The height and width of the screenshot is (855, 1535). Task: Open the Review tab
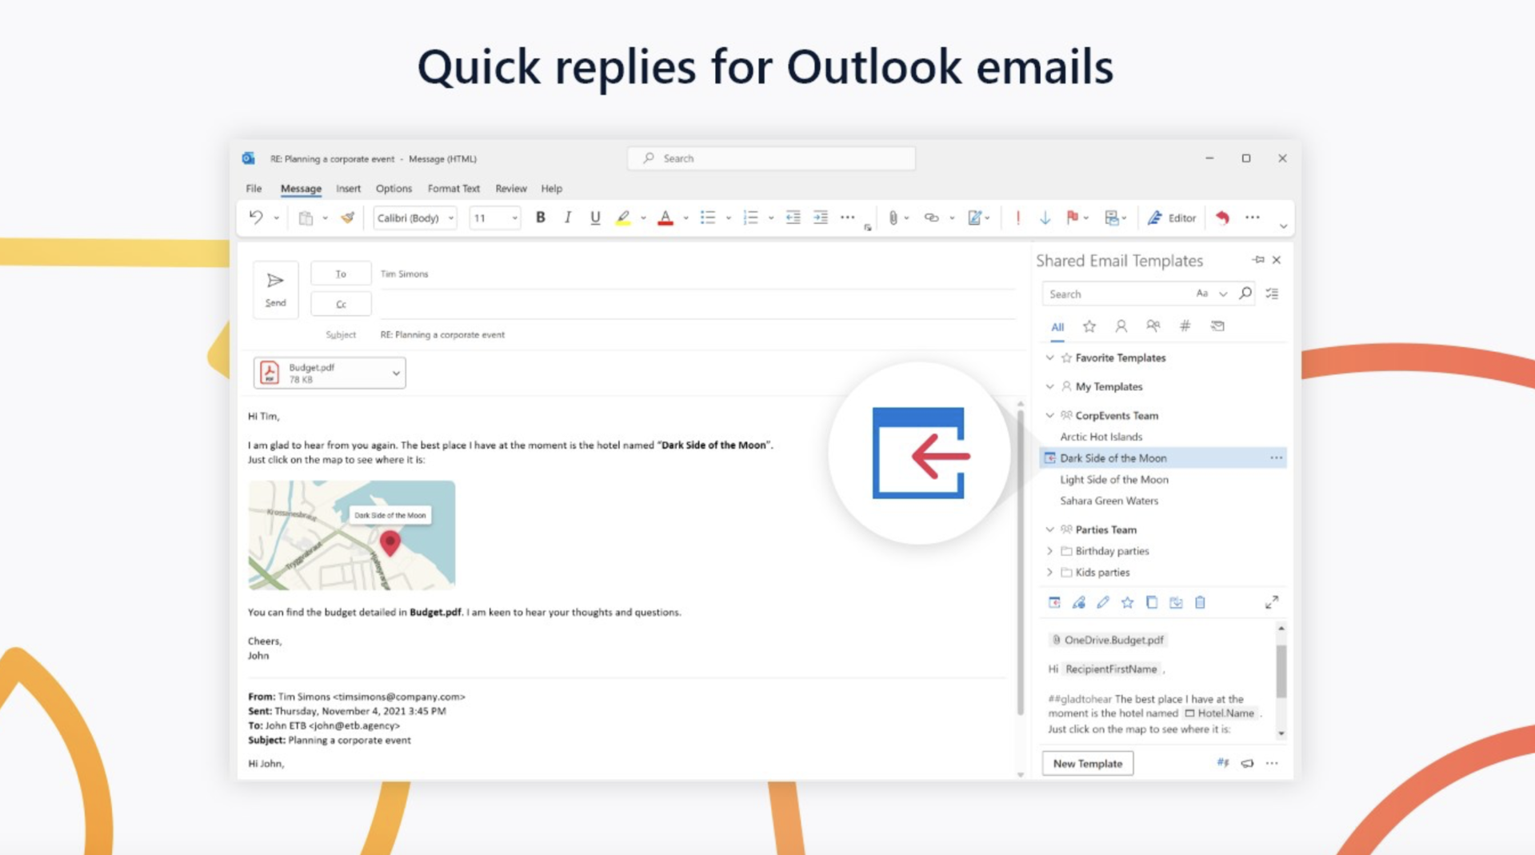[x=510, y=189]
